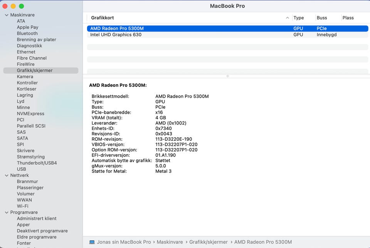Screen dimensions: 370x248
Task: Click the Enhets-ID value 0x7340
Action: [163, 128]
